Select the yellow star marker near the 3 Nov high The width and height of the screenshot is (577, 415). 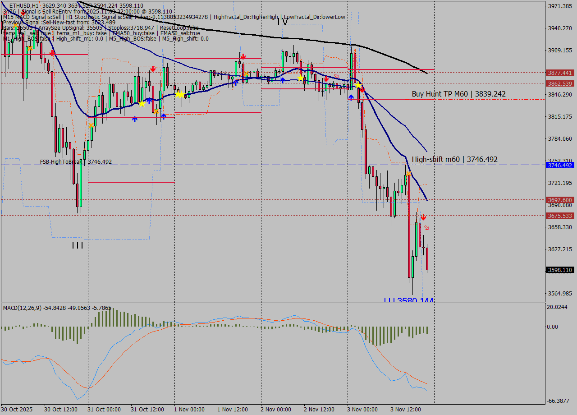click(x=358, y=85)
